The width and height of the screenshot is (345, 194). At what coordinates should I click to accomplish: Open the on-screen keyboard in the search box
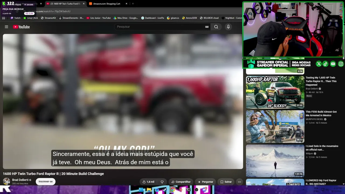207,27
